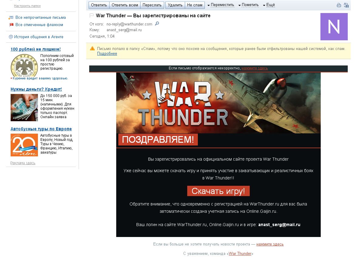Click the envelope icon of unread messages
Viewport: 362px width, 267px height.
pos(11,18)
